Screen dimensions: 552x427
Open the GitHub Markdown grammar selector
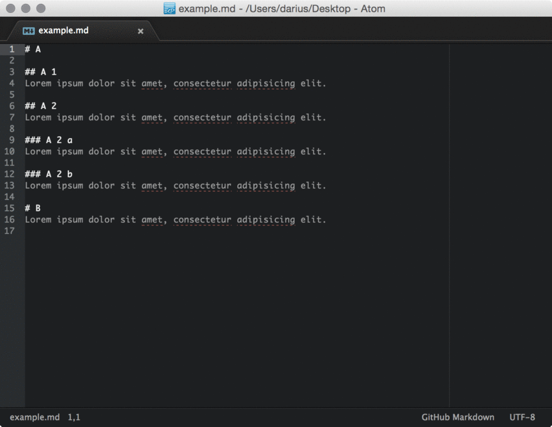(457, 417)
